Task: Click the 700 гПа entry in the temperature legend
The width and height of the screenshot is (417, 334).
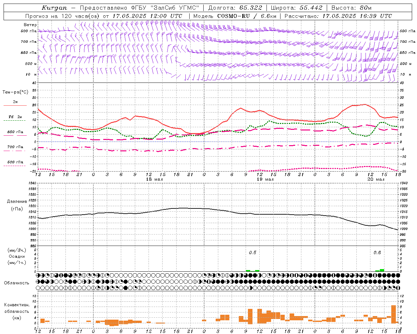Action: [15, 147]
